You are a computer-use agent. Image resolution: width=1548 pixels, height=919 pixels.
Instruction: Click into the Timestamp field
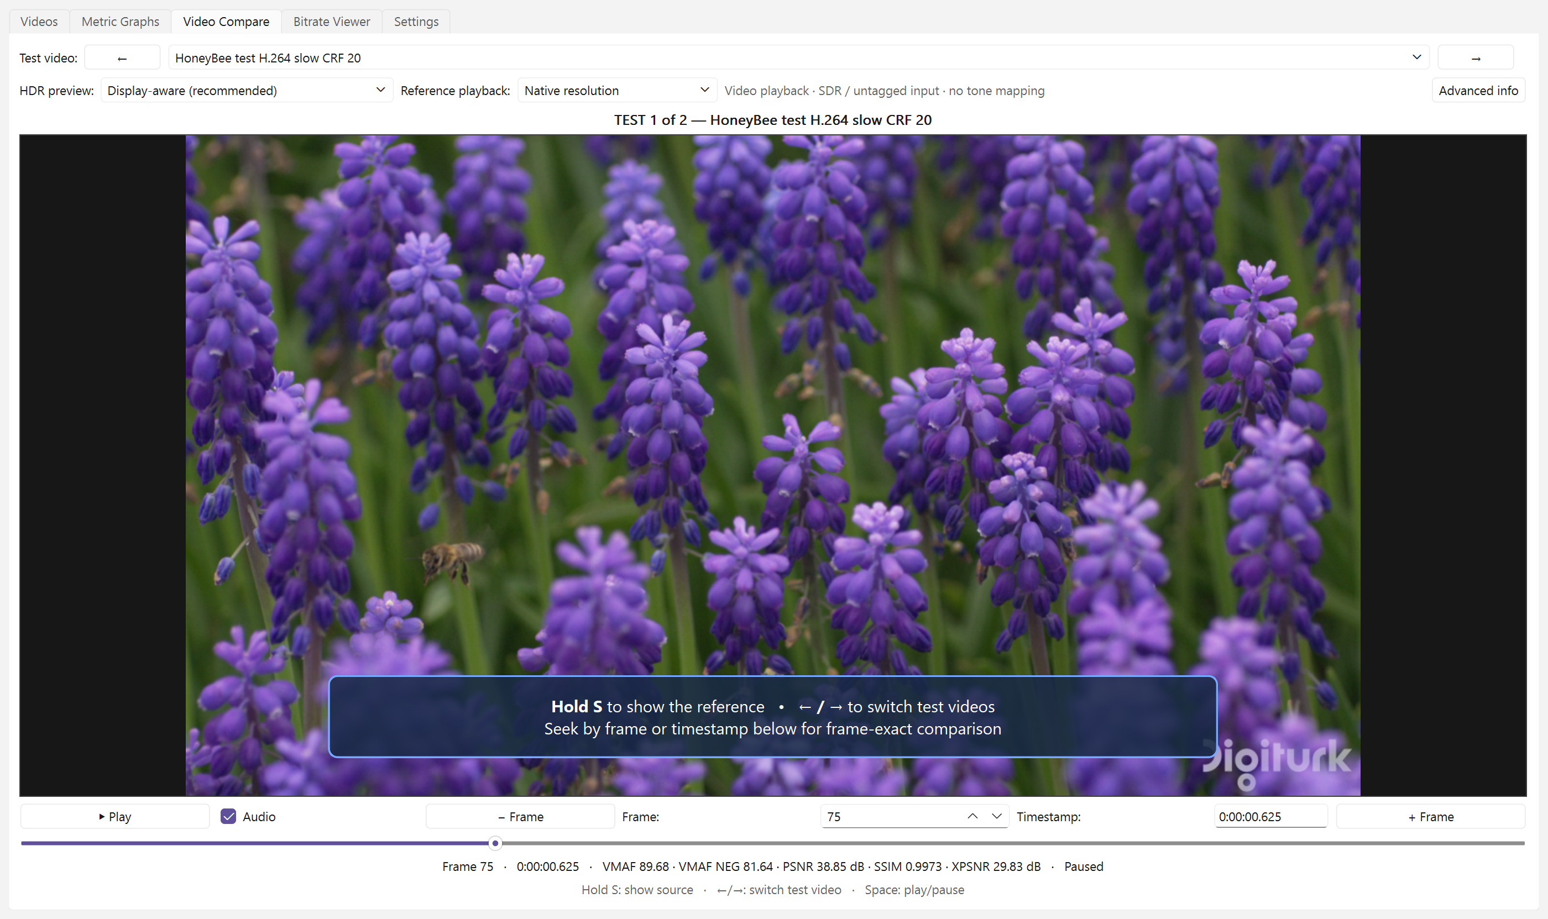(1270, 816)
